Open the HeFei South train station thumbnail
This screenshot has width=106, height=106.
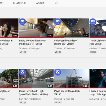click(x=36, y=78)
